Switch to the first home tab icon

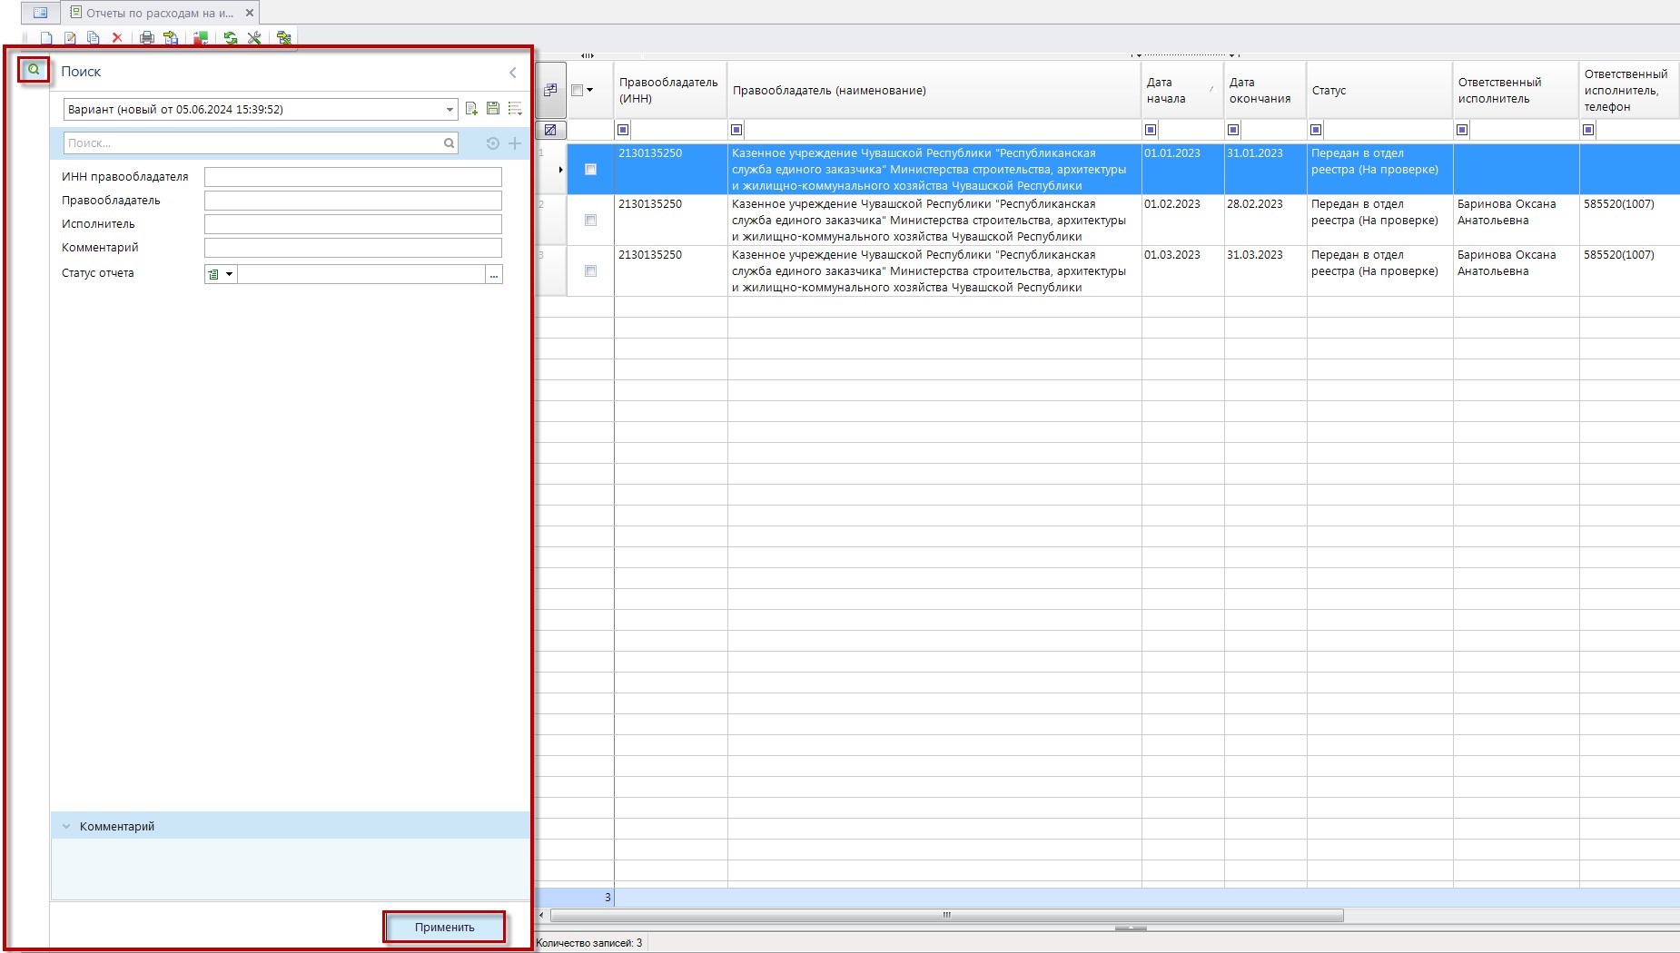[x=40, y=13]
